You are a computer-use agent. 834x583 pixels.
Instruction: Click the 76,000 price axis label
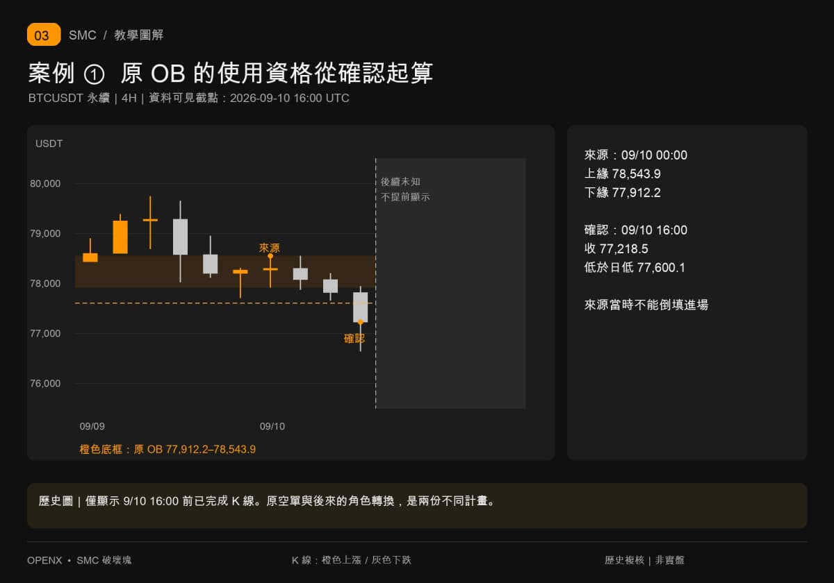coord(45,384)
